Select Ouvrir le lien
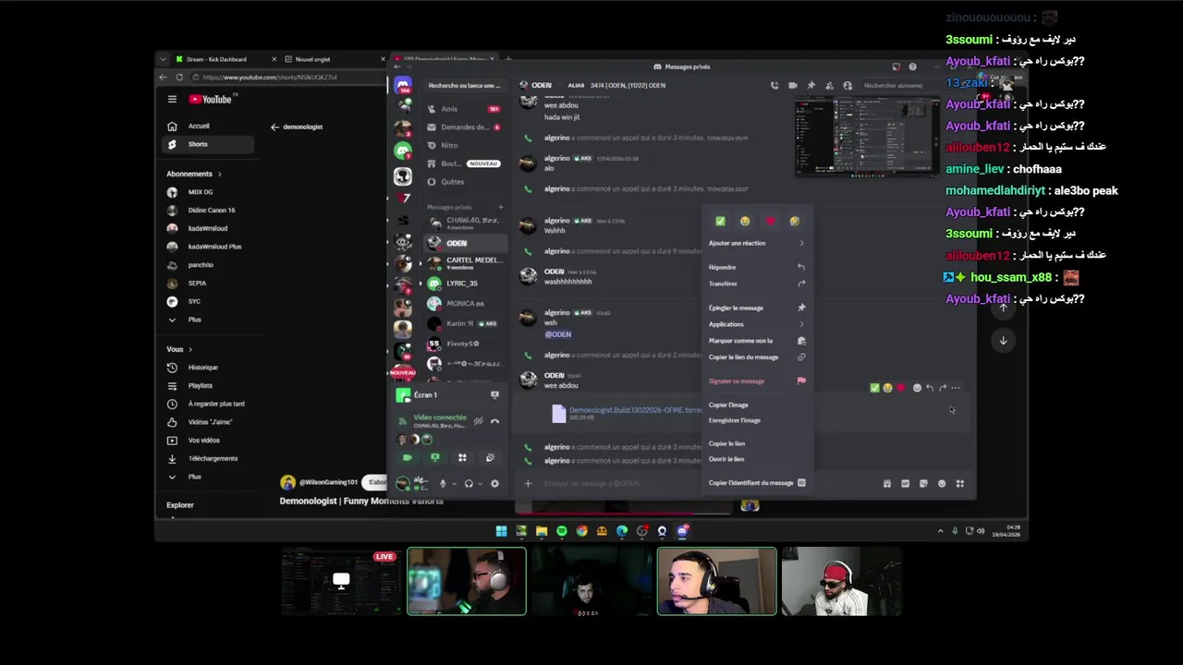1183x665 pixels. click(757, 459)
